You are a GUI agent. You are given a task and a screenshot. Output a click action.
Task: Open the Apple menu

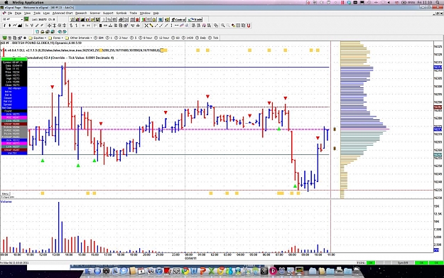click(x=6, y=2)
